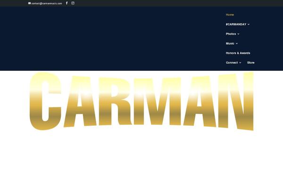Open the Photos menu item
This screenshot has height=189, width=283.
(231, 34)
